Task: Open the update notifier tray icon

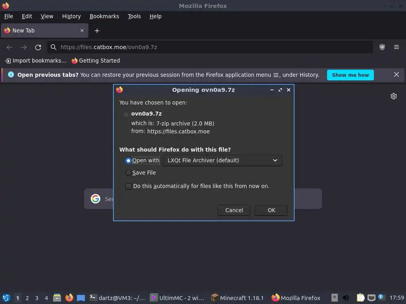Action: pos(381,297)
